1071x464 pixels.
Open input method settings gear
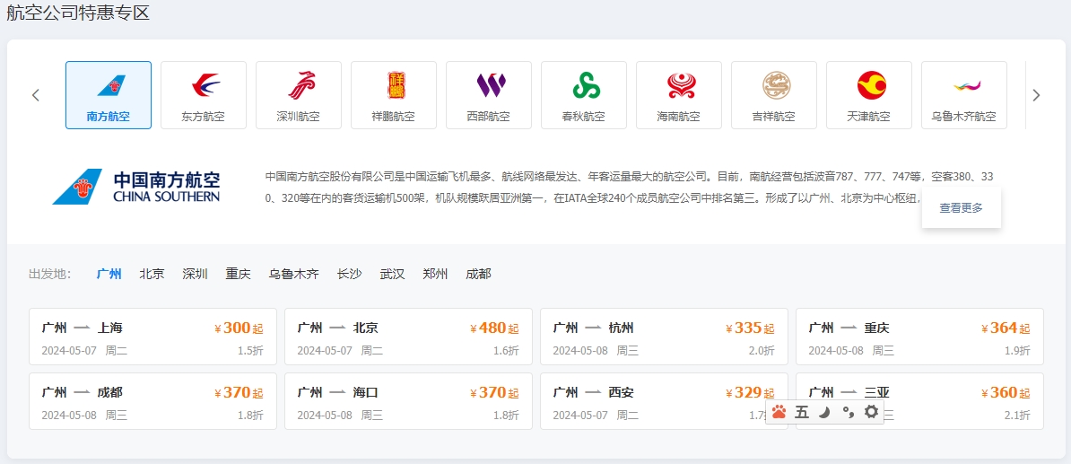pos(871,412)
